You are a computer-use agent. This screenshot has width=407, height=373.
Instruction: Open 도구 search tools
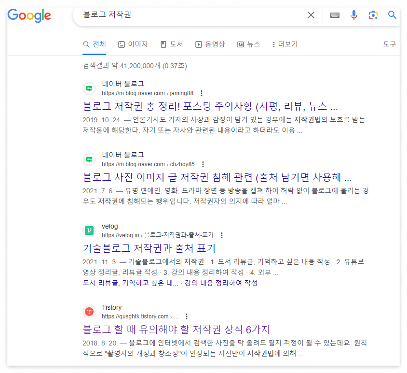pyautogui.click(x=389, y=44)
